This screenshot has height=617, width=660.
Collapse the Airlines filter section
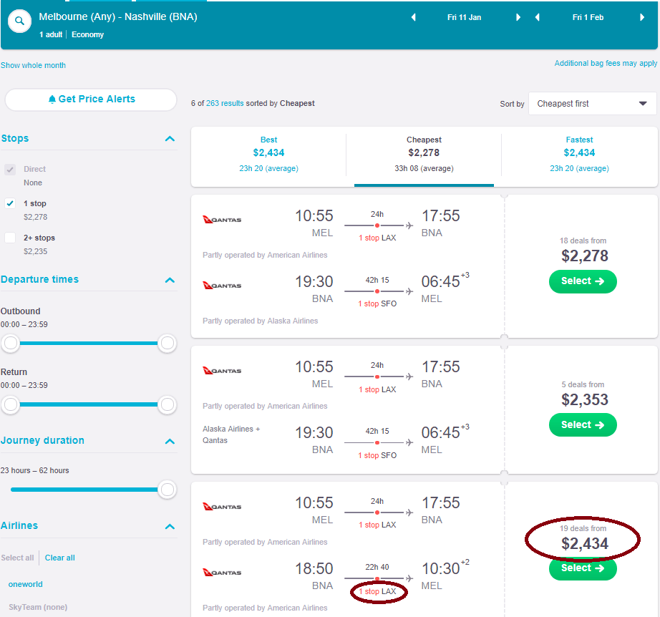(171, 525)
